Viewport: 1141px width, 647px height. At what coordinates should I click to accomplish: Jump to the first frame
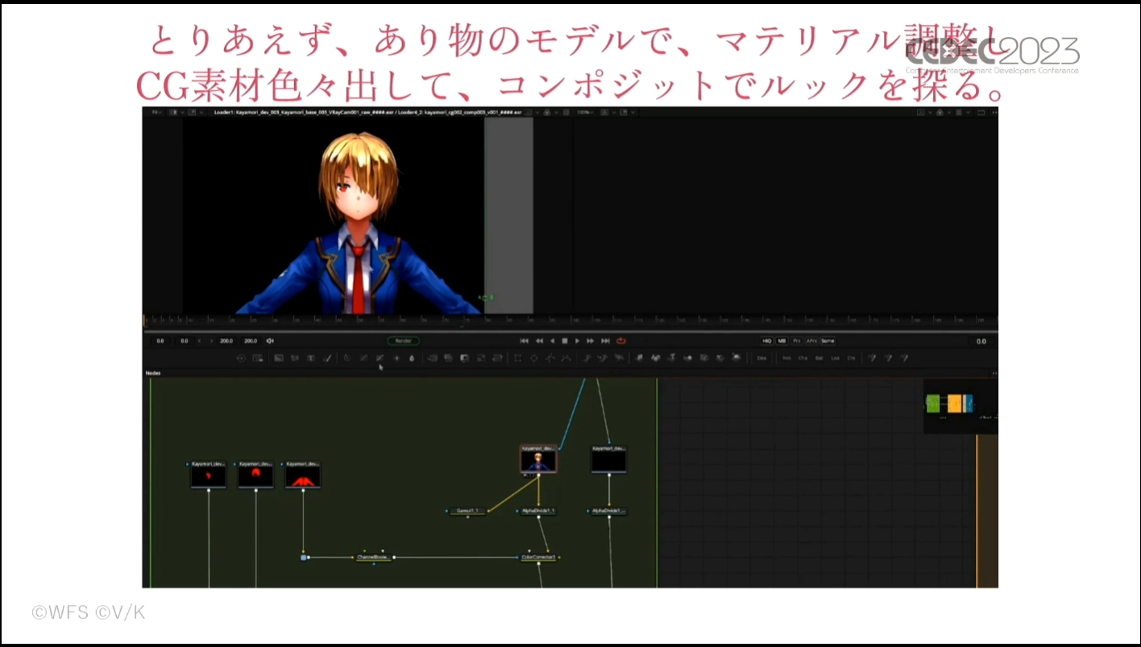click(x=525, y=341)
